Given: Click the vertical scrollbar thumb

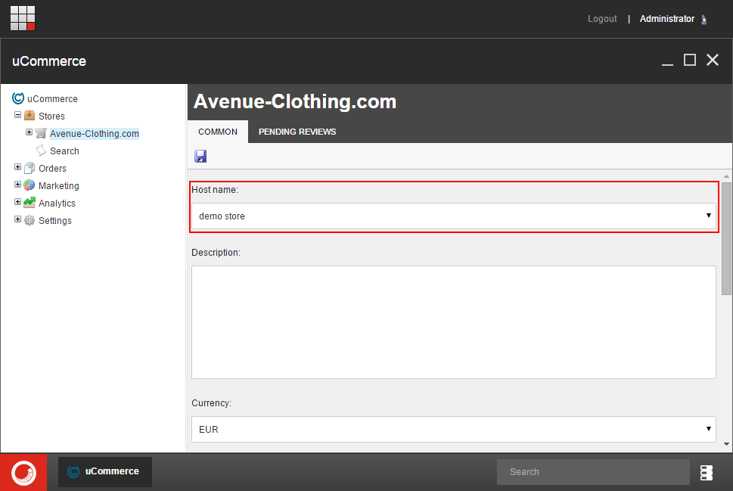Looking at the screenshot, I should pyautogui.click(x=726, y=238).
